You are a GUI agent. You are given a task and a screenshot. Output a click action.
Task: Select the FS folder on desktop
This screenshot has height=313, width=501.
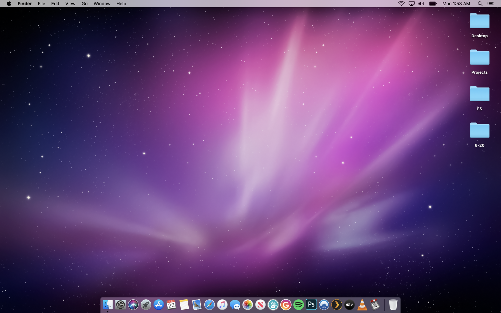(480, 98)
